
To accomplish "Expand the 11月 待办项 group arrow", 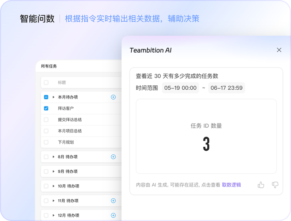I will [x=53, y=201].
